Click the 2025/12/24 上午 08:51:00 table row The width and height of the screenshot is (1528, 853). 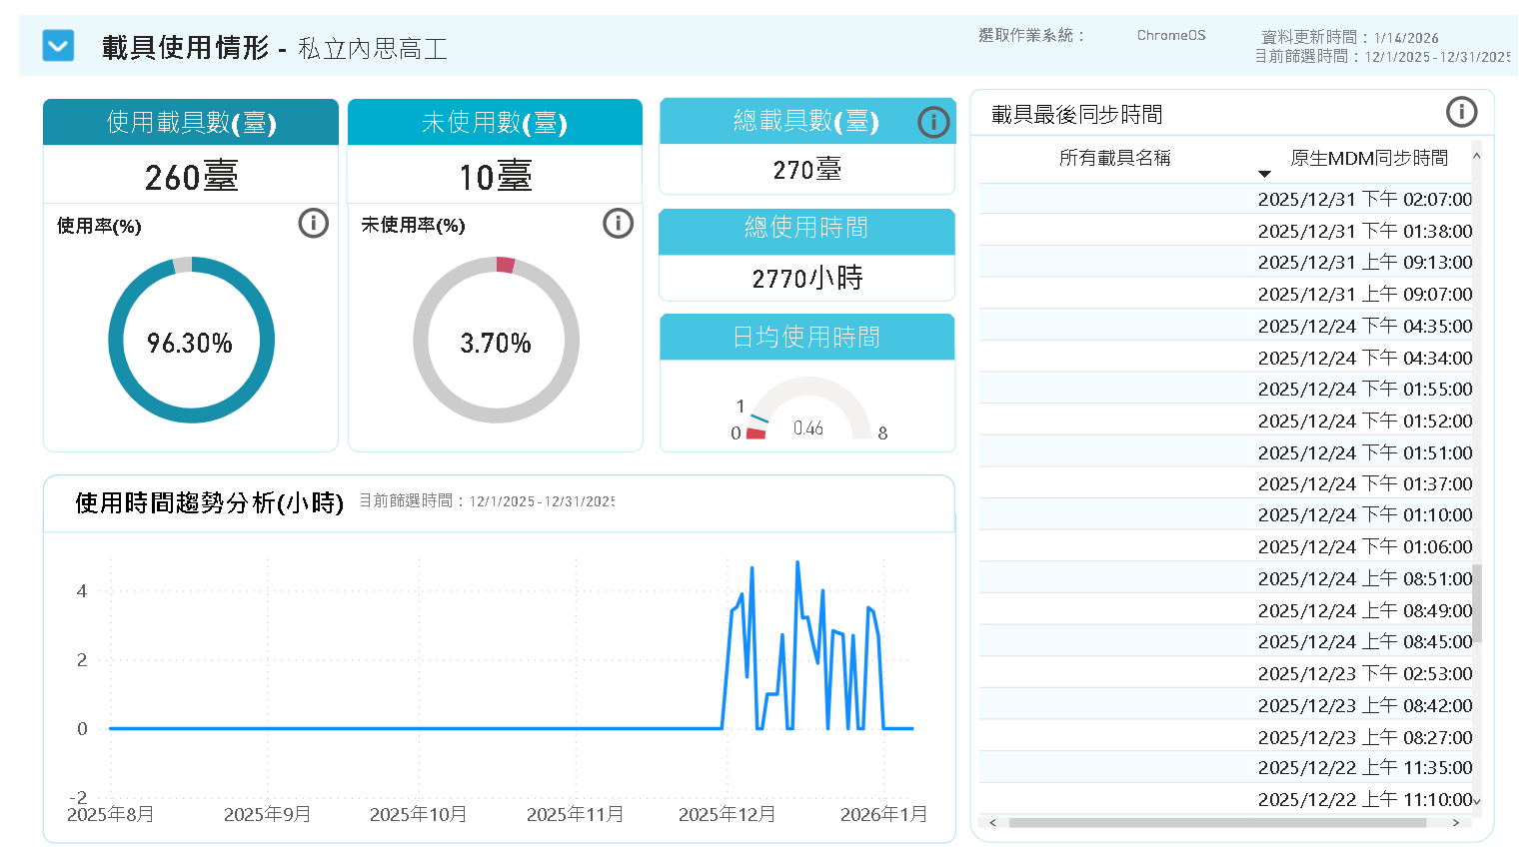(1364, 579)
